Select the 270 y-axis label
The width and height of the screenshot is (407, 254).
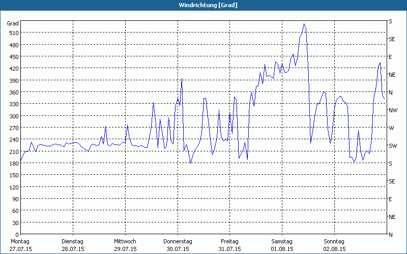(x=14, y=128)
